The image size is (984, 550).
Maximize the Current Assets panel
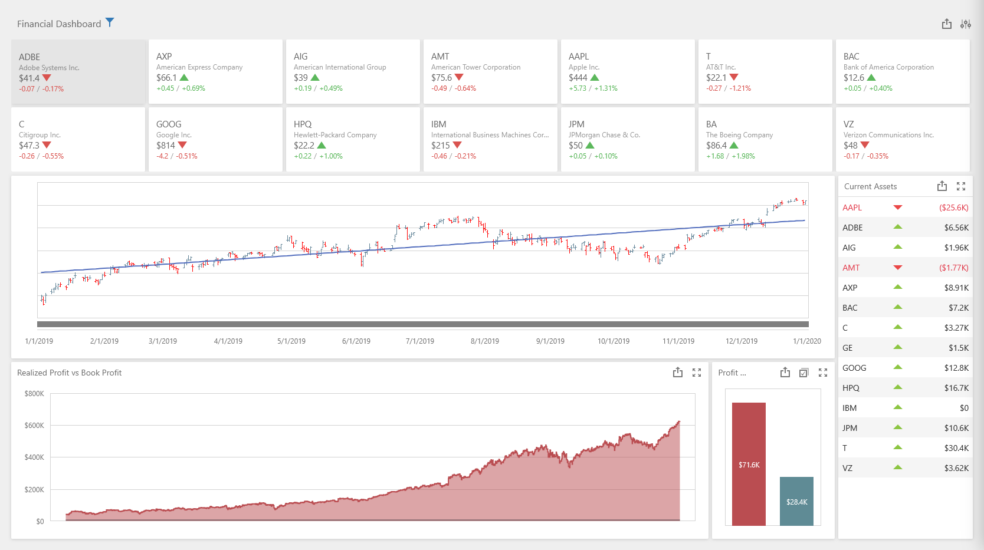960,186
